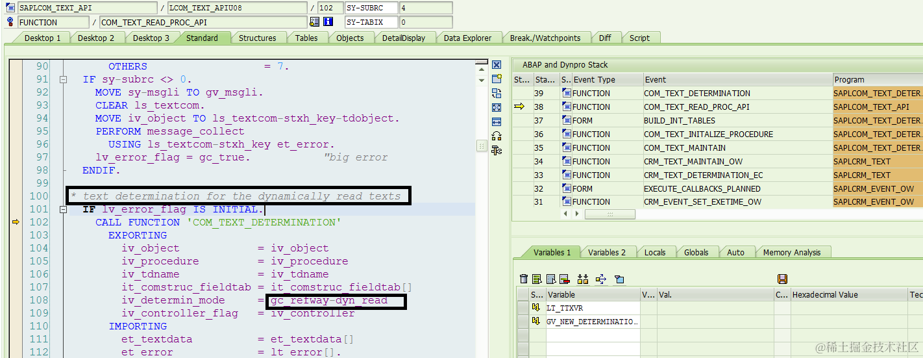Collapse the IF lv_error_flag block at line 101

[63, 209]
